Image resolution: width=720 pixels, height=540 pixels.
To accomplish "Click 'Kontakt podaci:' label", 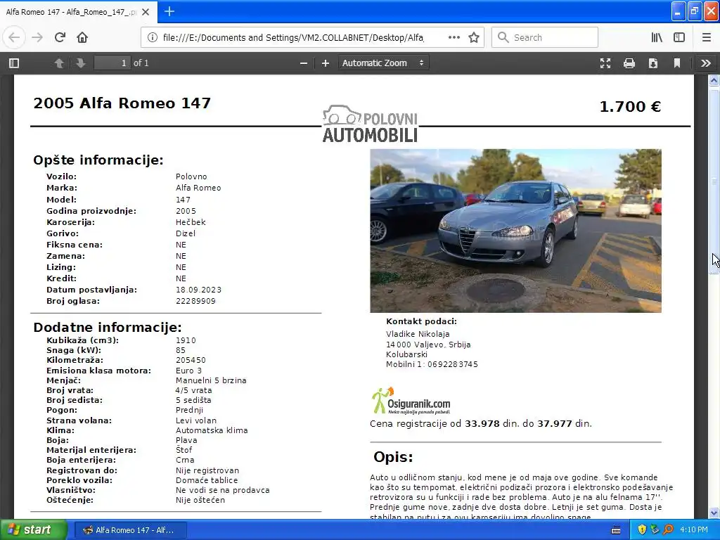I will (x=422, y=321).
